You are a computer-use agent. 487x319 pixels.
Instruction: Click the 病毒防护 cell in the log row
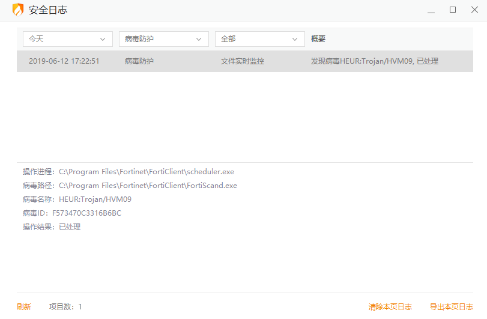point(139,61)
